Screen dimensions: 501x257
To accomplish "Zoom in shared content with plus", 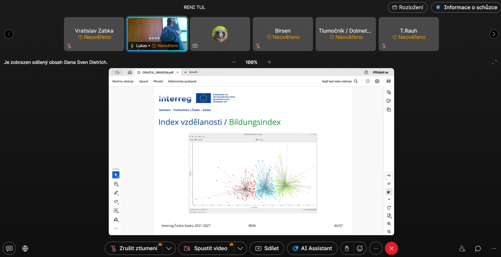I will [269, 62].
